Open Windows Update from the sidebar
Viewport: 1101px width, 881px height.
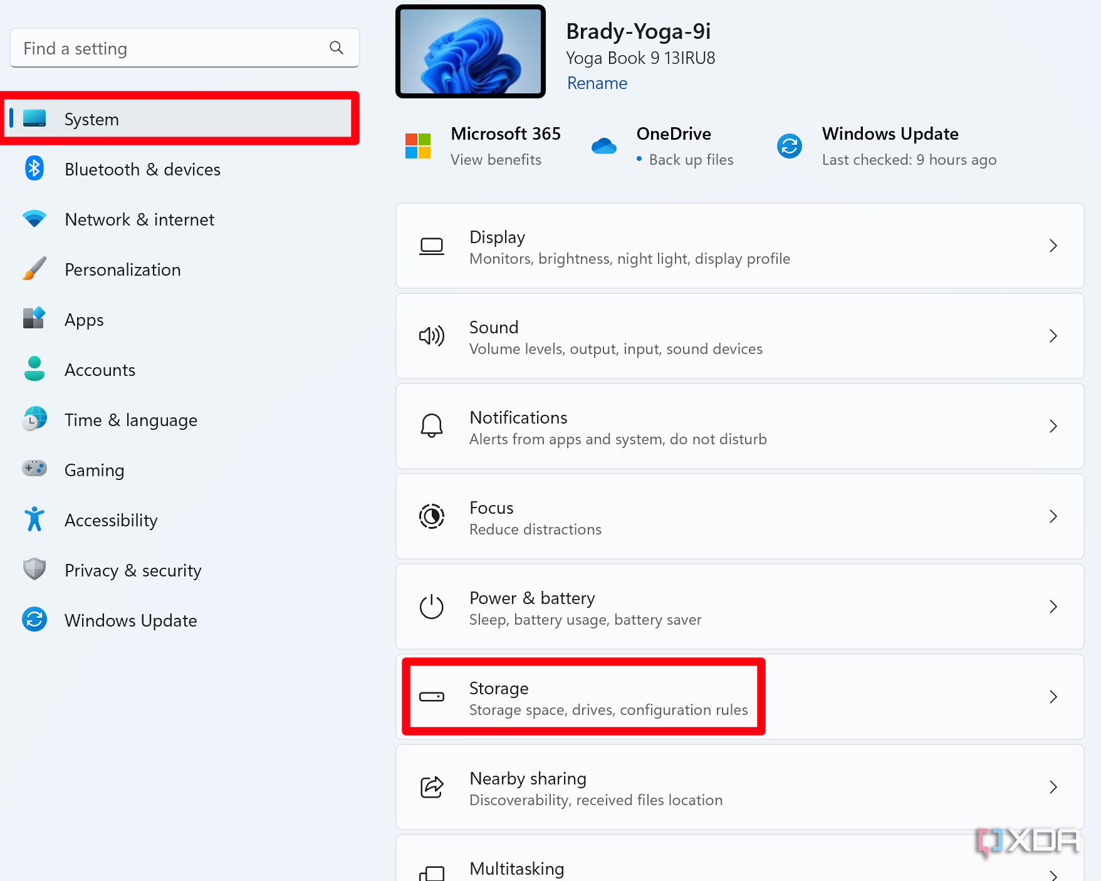point(130,620)
